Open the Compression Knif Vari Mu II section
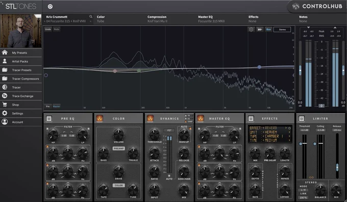 [x=157, y=19]
